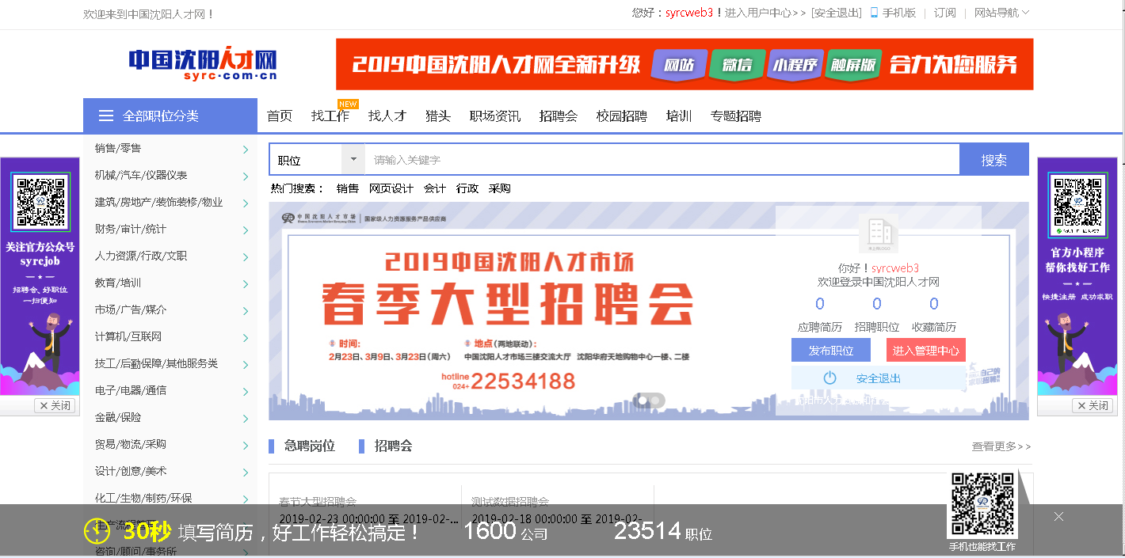Expand the 人力资源/行政/文职 chevron

point(246,257)
